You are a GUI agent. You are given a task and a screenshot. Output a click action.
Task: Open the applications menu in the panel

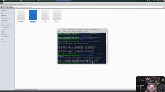(x=1, y=1)
